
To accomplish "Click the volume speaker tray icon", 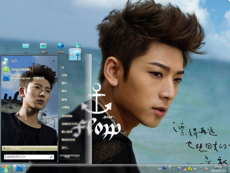I will (x=196, y=169).
